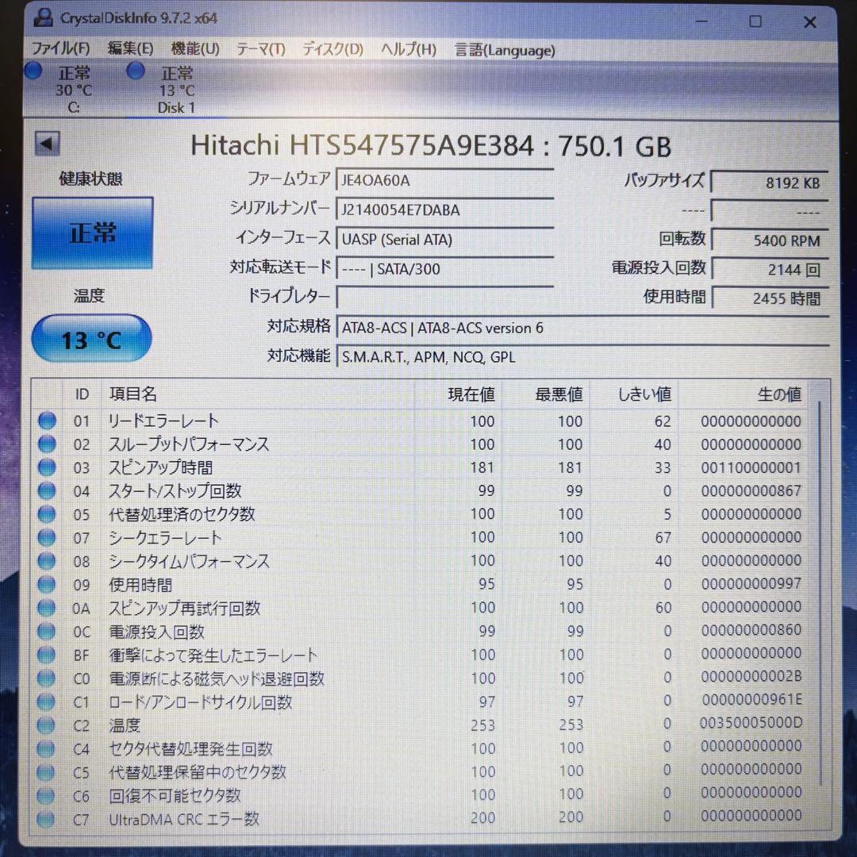Click the blue 正常 health status button
The height and width of the screenshot is (857, 857).
tap(91, 233)
